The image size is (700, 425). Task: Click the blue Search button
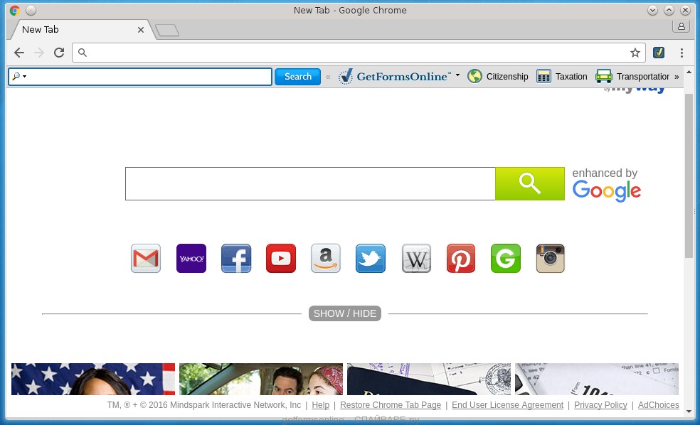tap(297, 77)
